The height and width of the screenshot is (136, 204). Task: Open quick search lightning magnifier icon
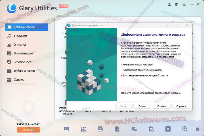click(185, 129)
